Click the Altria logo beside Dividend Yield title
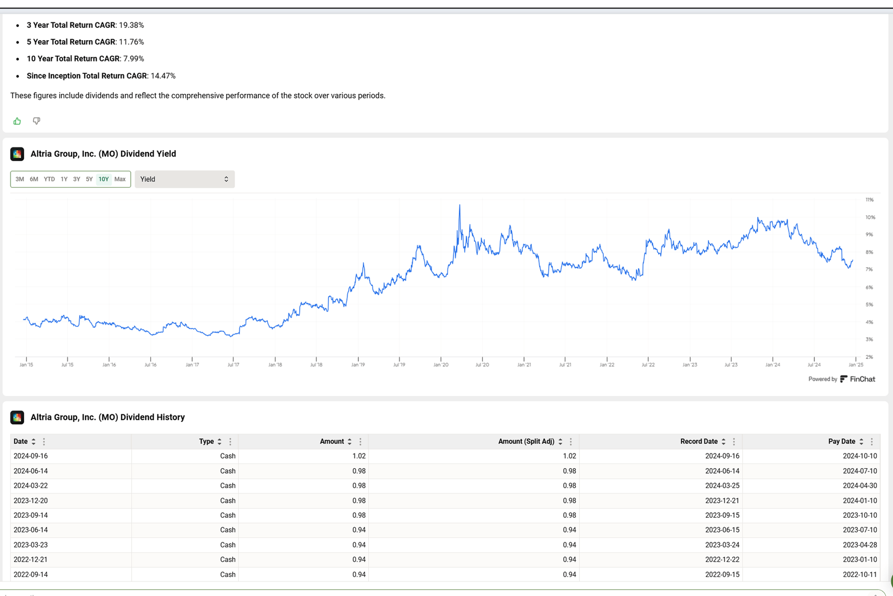 pyautogui.click(x=17, y=154)
